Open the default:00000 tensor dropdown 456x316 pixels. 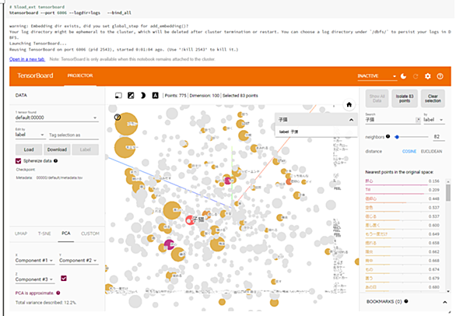pyautogui.click(x=57, y=118)
